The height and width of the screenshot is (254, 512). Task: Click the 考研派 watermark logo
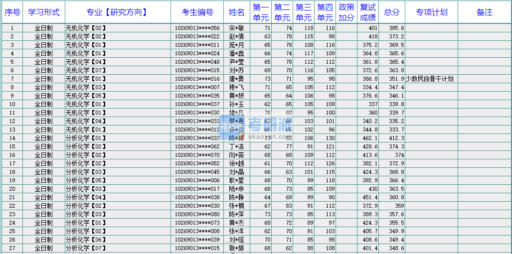tap(259, 128)
